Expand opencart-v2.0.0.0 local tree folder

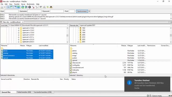point(19,35)
